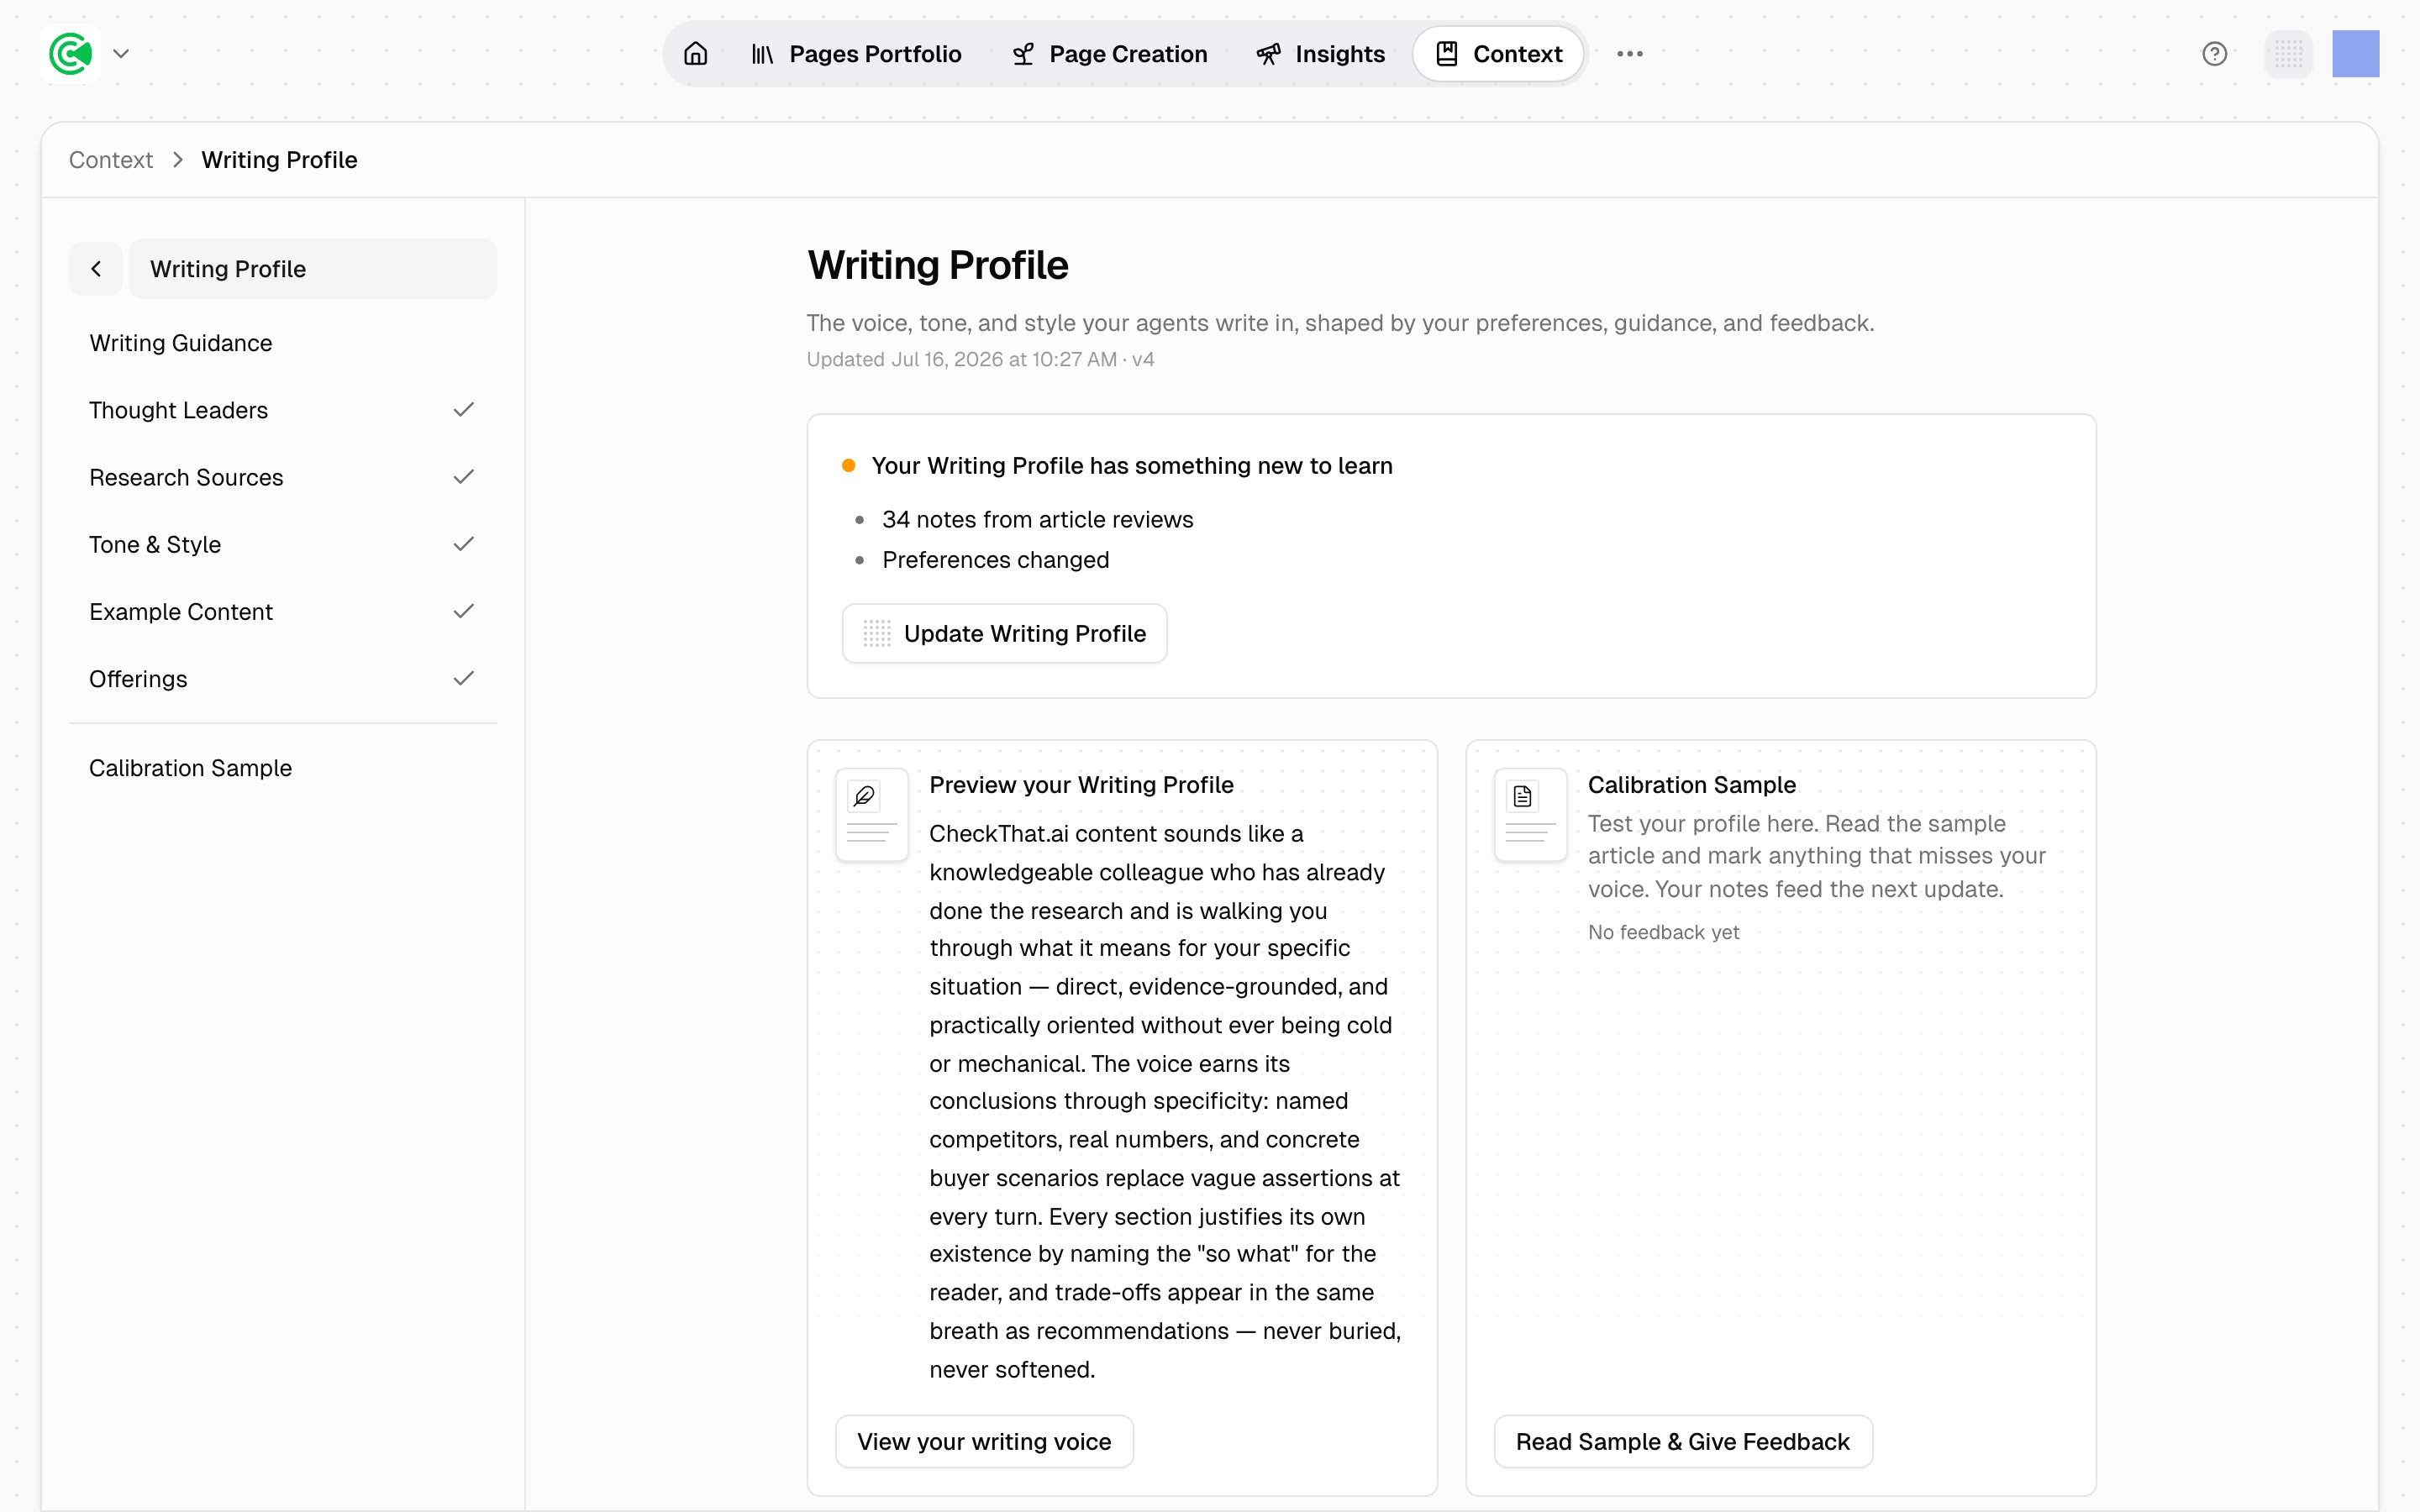Click the checkmark next to Thought Leaders

pos(463,410)
